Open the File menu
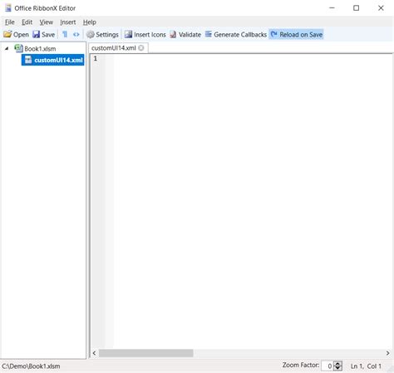Image resolution: width=394 pixels, height=373 pixels. click(x=10, y=22)
